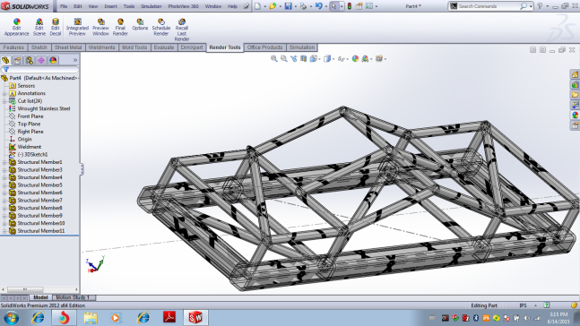Click the Previous View icon
The height and width of the screenshot is (326, 580).
tap(294, 58)
